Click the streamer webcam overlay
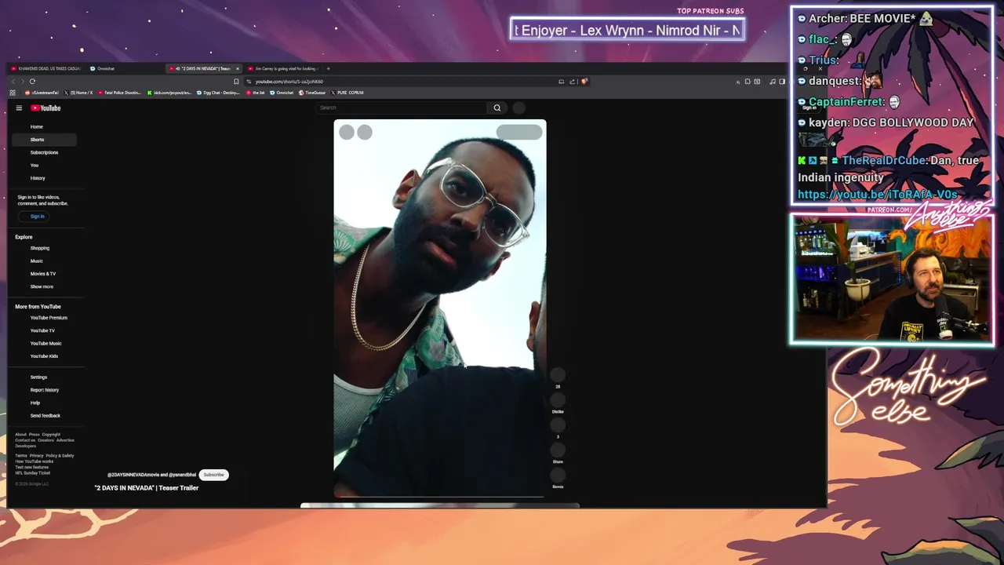 (892, 279)
